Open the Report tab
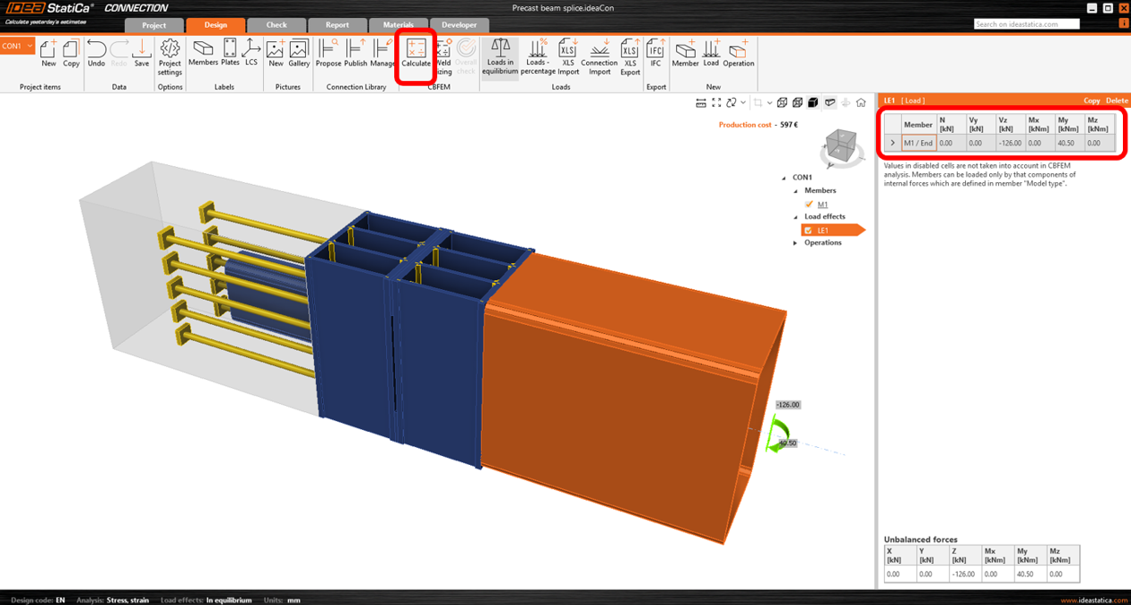 tap(338, 25)
